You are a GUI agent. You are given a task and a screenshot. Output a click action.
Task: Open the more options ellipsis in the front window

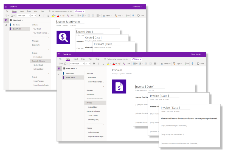tap(129, 64)
